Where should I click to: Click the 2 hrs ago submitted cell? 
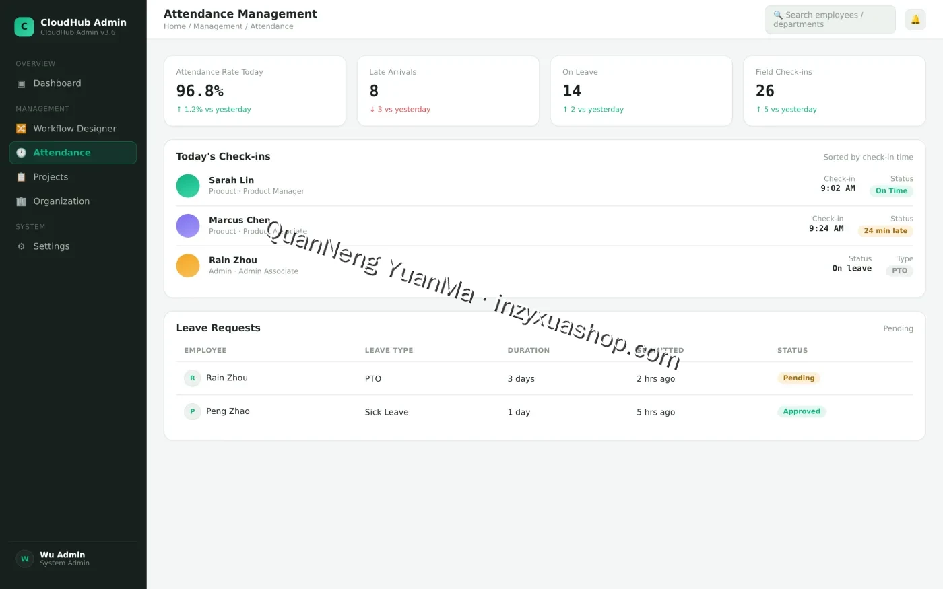(x=656, y=379)
